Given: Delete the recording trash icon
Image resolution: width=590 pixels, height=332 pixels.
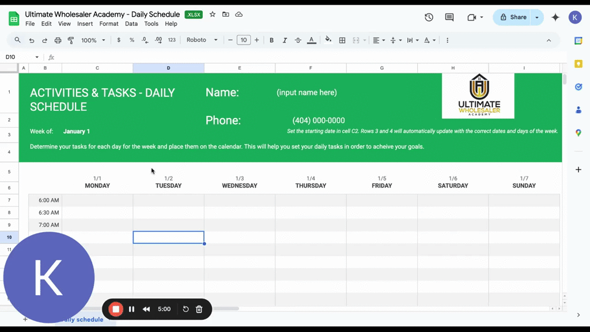Looking at the screenshot, I should pos(199,309).
